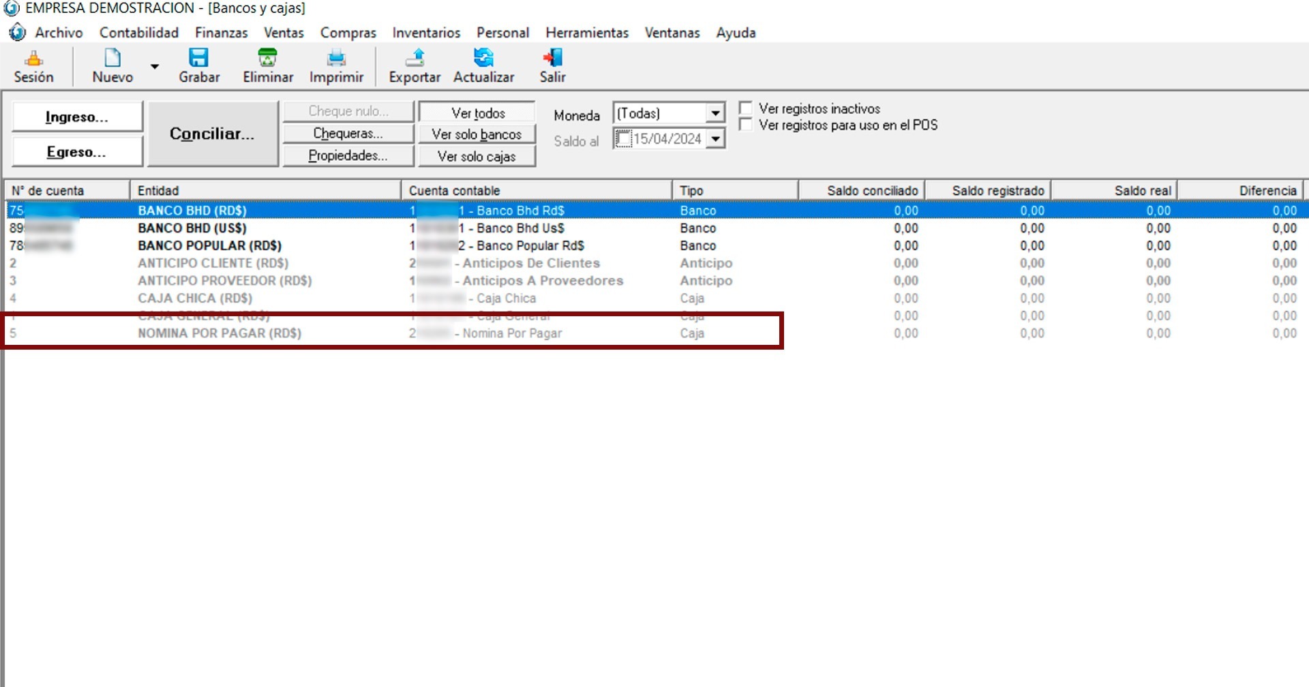Refresh list with Actualizar icon

[x=483, y=59]
